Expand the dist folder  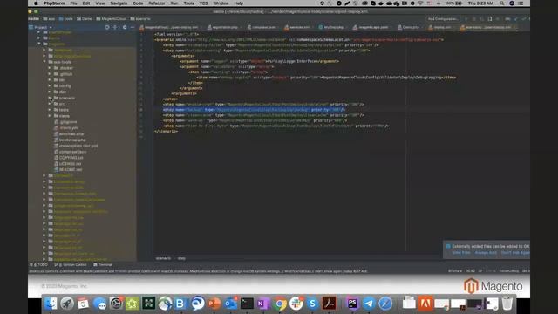click(x=50, y=92)
